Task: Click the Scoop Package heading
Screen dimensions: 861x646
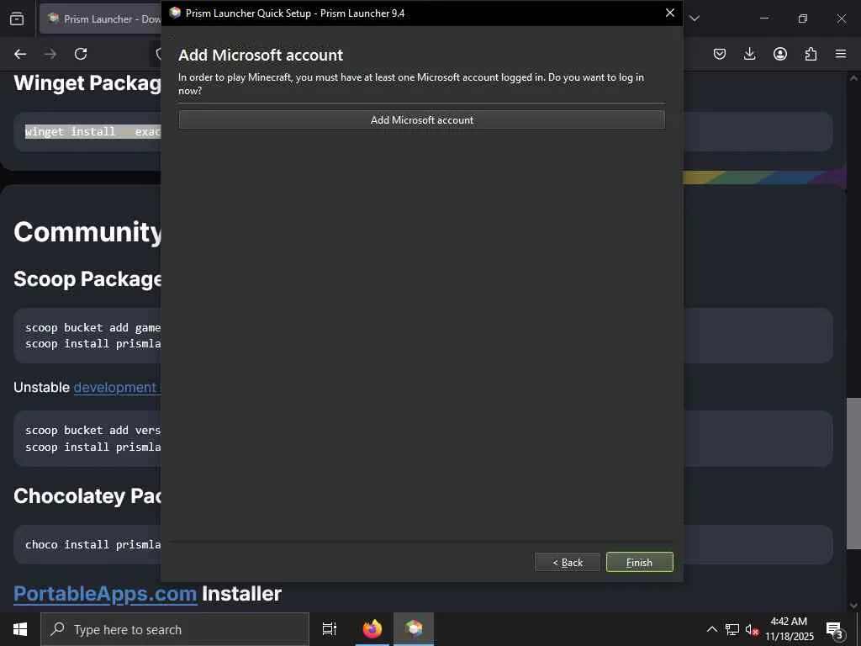Action: pos(87,279)
